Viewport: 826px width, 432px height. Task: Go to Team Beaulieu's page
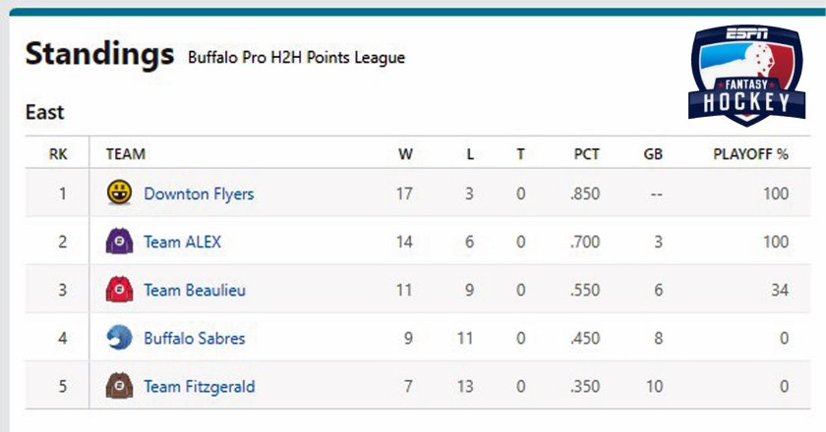coord(195,290)
